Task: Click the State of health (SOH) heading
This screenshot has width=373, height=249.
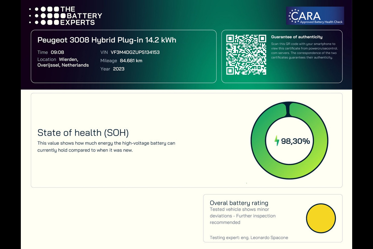Action: (x=83, y=133)
